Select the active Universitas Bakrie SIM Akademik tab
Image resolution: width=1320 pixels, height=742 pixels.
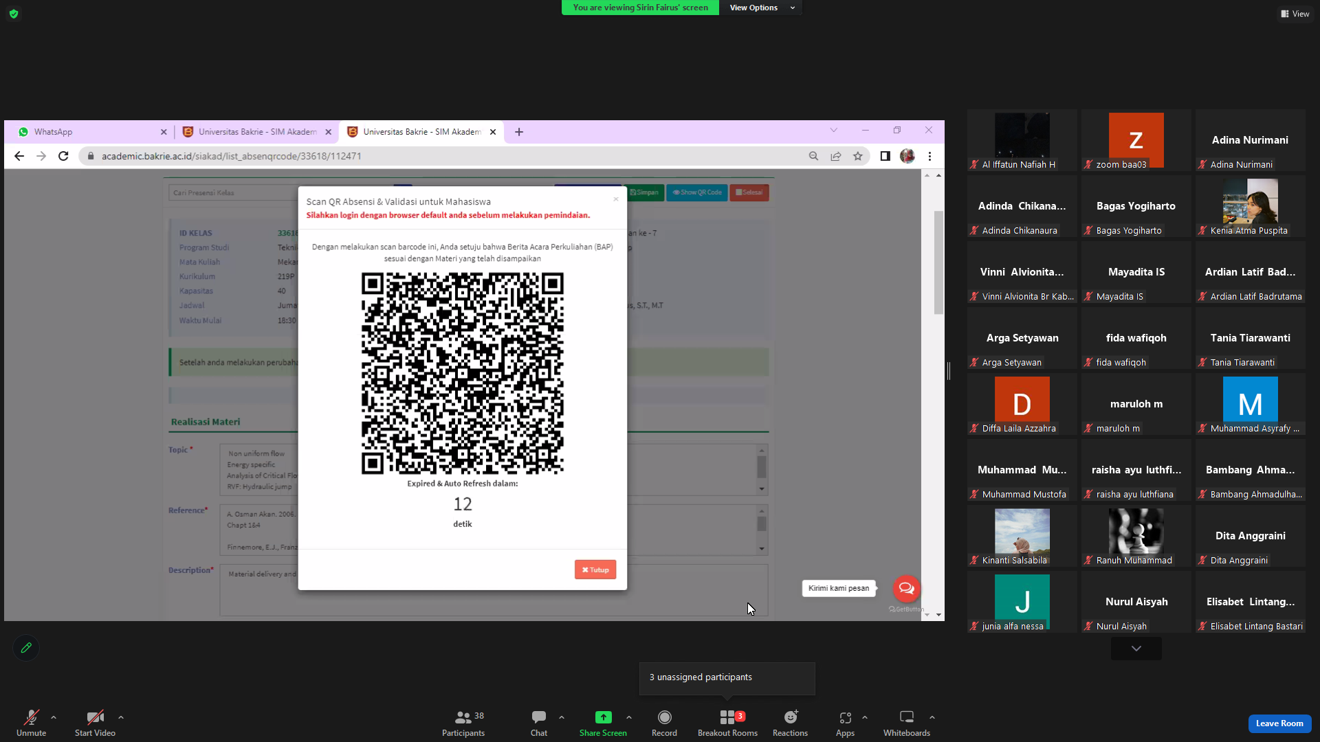pyautogui.click(x=421, y=132)
